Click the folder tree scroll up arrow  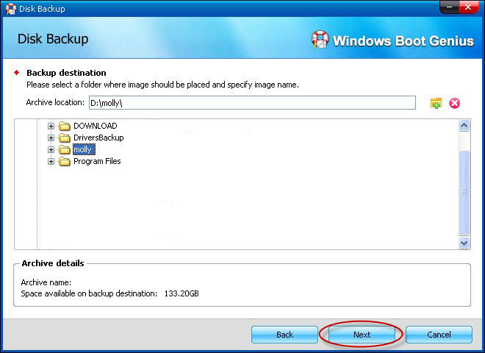click(x=464, y=126)
